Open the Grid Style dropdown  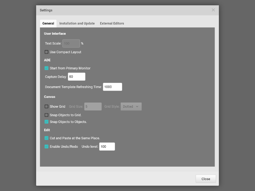(x=131, y=106)
